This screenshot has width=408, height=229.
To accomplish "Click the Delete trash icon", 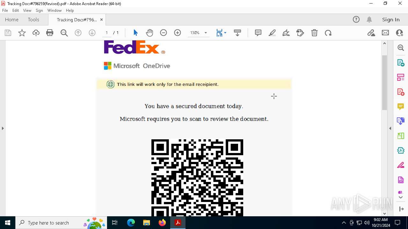I will click(314, 33).
